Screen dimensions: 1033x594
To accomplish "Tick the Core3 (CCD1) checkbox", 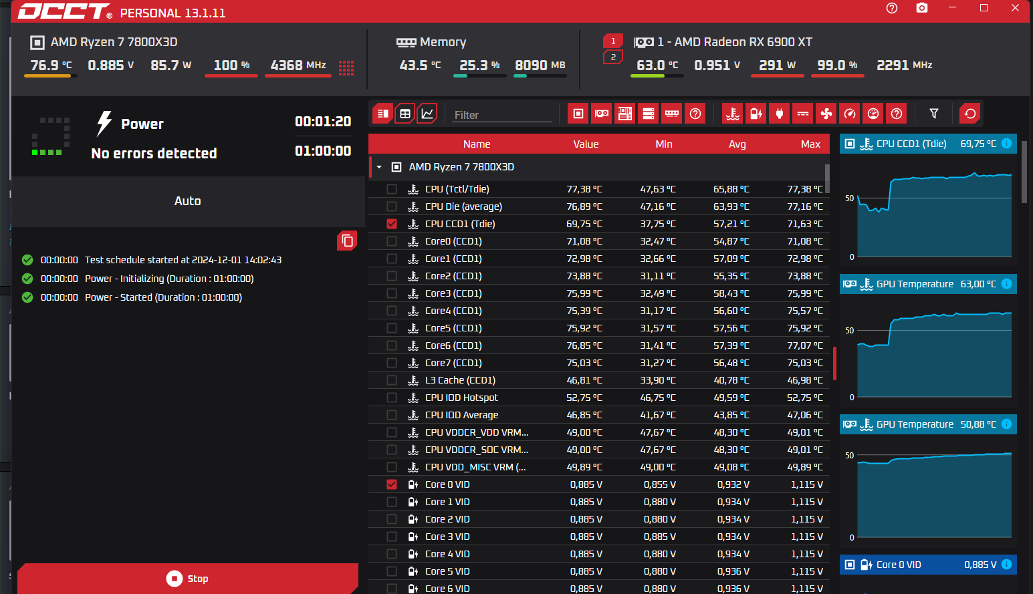I will point(392,293).
